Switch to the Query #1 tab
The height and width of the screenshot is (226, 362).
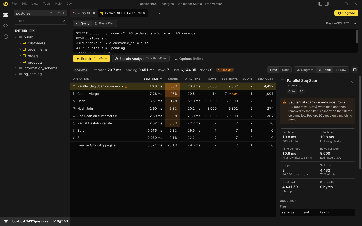[x=83, y=13]
